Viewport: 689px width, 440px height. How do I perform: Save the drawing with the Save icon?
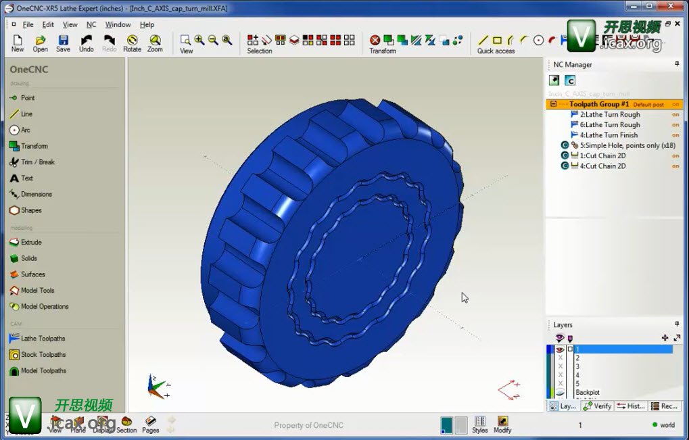[x=64, y=43]
